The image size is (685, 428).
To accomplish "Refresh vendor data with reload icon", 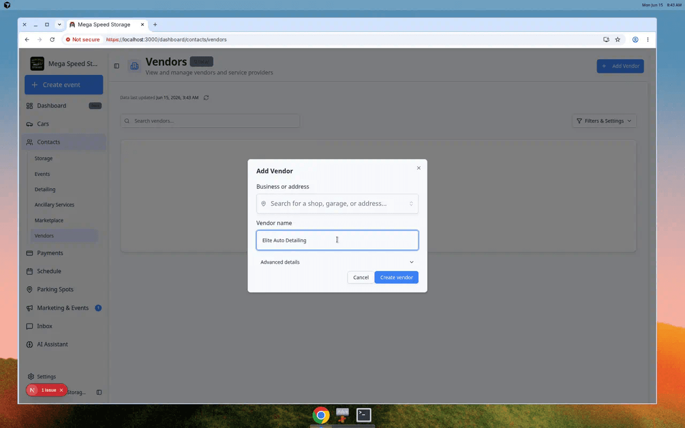I will (x=206, y=98).
